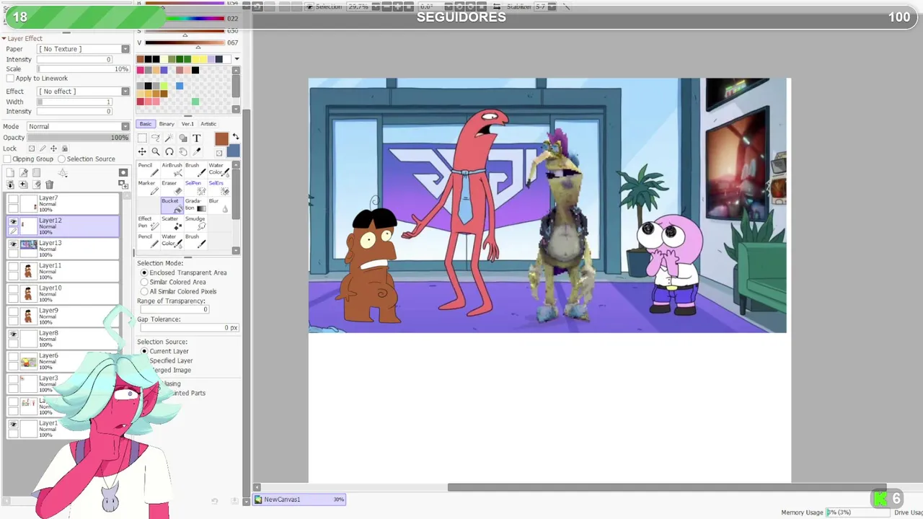
Task: Select the Text tool
Action: click(197, 138)
